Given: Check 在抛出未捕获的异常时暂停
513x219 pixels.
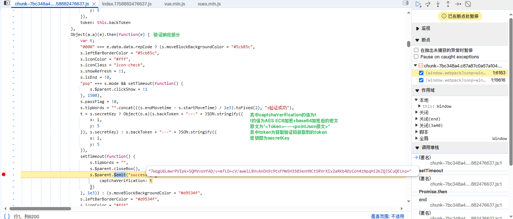Looking at the screenshot, I should point(416,50).
